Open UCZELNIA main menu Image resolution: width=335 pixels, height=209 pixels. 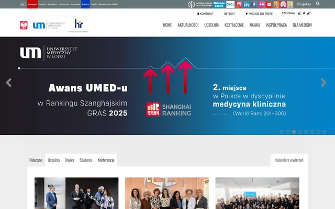click(x=211, y=25)
